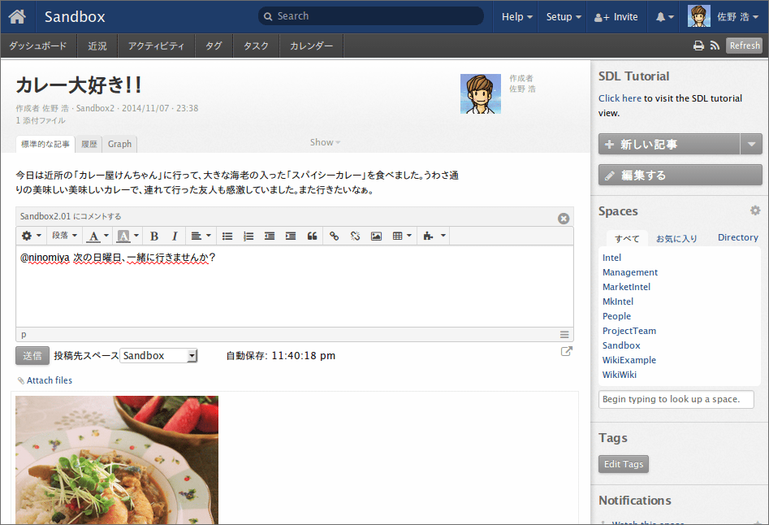
Task: Switch to the Graph tab
Action: (x=119, y=144)
